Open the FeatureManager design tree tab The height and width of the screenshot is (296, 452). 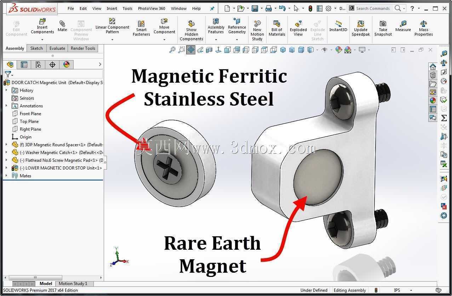pyautogui.click(x=10, y=64)
